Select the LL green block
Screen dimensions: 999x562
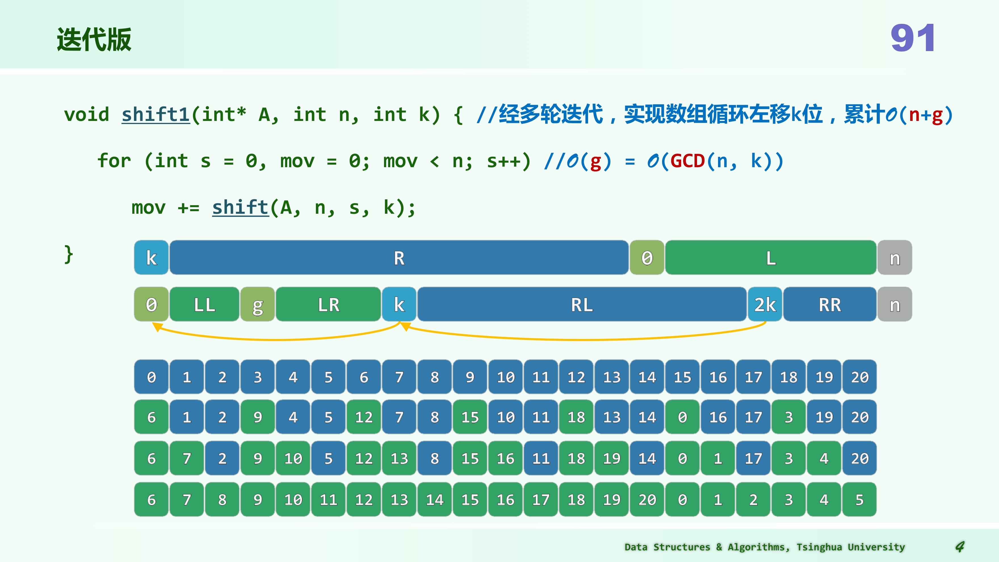click(x=204, y=305)
